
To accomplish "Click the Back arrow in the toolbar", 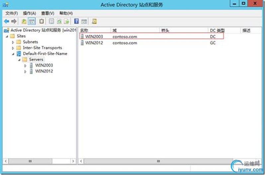I will click(7, 21).
